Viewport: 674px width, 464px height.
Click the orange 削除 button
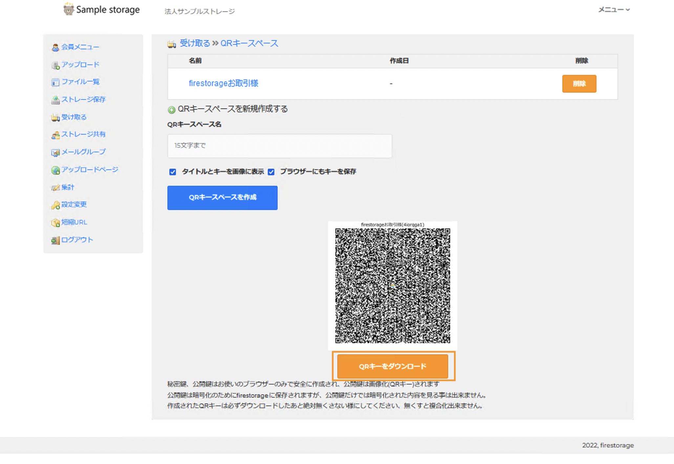pyautogui.click(x=579, y=84)
